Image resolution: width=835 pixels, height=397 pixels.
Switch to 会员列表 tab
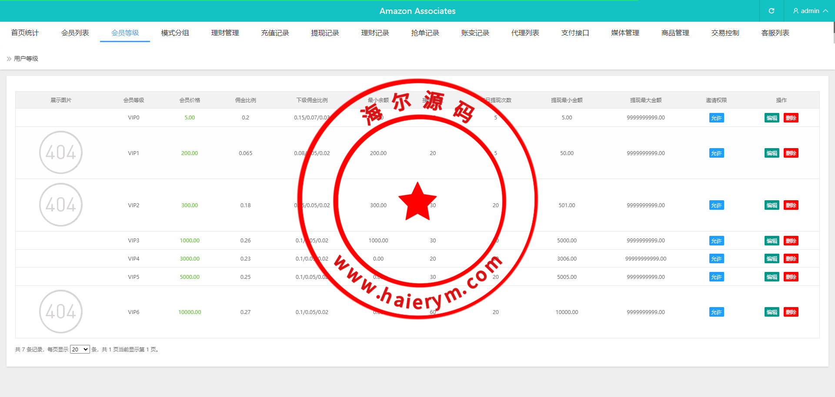[75, 33]
